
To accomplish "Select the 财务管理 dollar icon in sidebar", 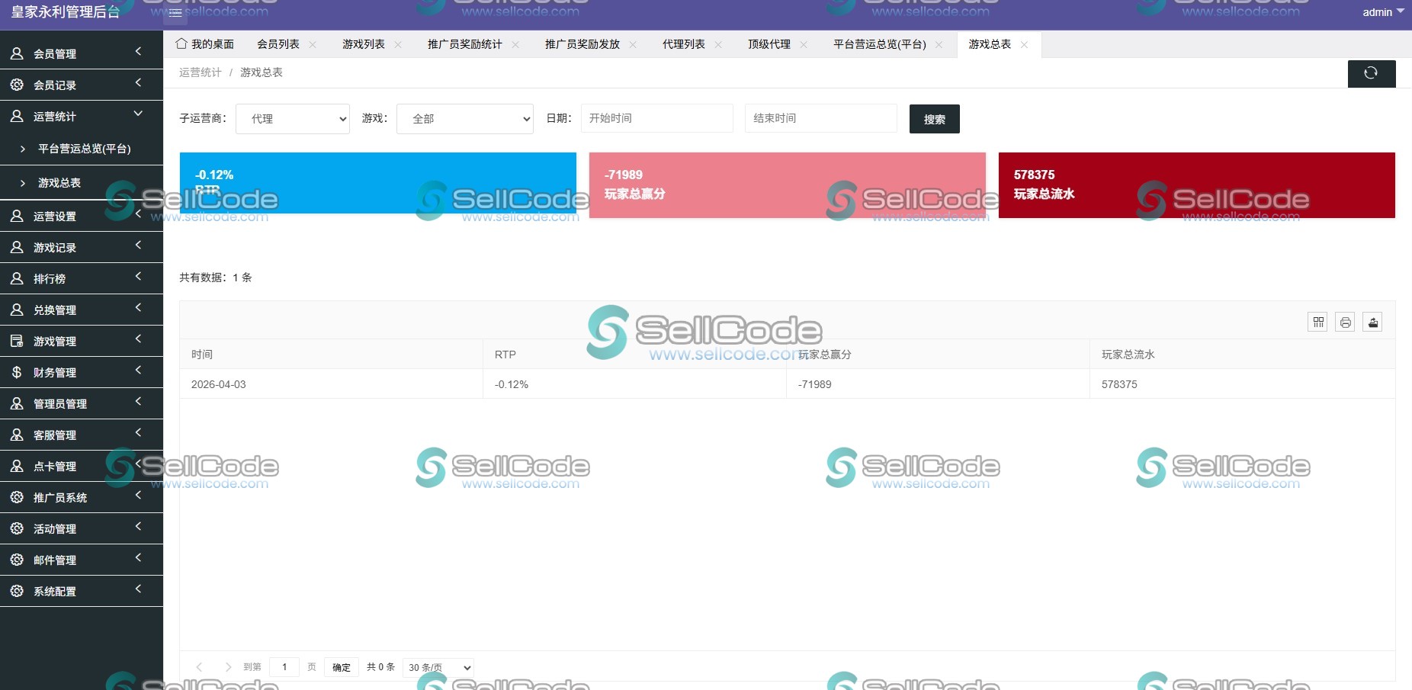I will [x=16, y=372].
